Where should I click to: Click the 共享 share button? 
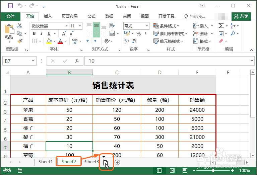[241, 16]
